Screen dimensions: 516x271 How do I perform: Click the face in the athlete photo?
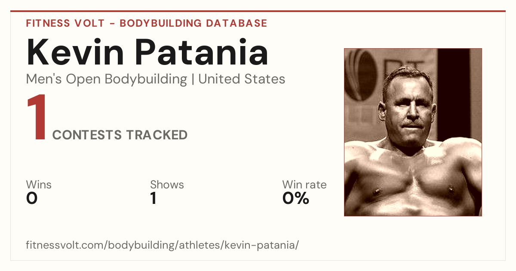pos(408,111)
